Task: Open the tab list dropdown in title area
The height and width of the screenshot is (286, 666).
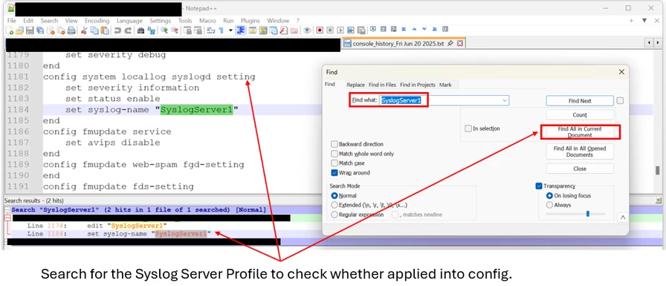Action: (644, 20)
